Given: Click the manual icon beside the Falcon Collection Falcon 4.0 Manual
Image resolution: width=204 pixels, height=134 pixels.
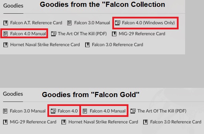Looking at the screenshot, I should 5,33.
